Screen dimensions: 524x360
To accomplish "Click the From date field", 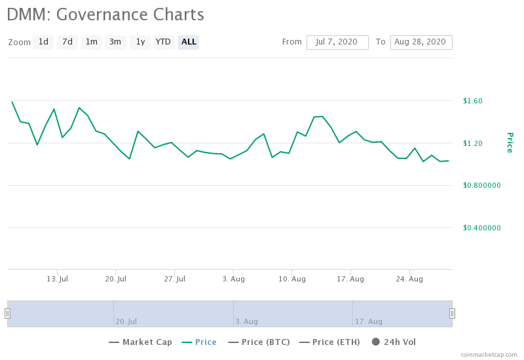I will tap(337, 43).
